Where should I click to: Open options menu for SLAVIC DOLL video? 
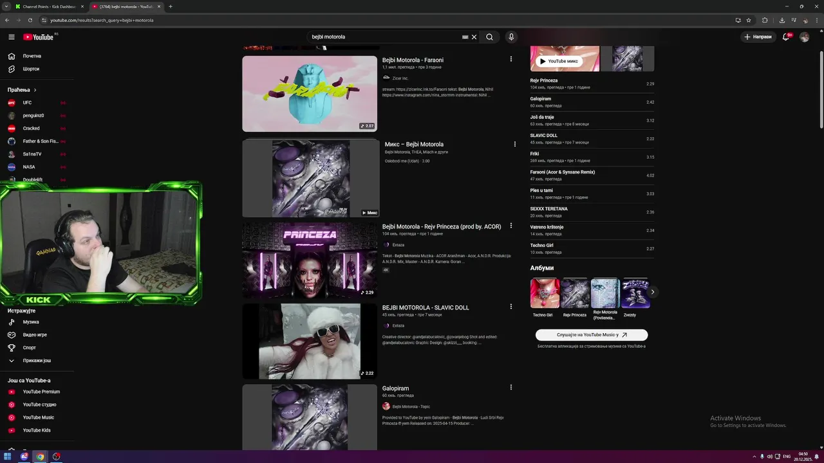(511, 307)
